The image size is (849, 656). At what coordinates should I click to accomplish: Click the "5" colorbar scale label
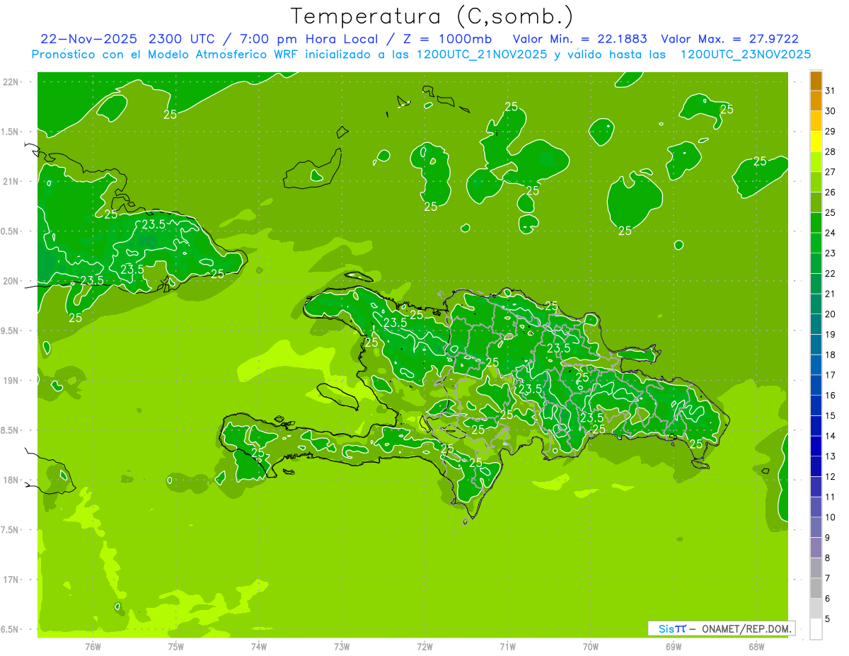[828, 618]
